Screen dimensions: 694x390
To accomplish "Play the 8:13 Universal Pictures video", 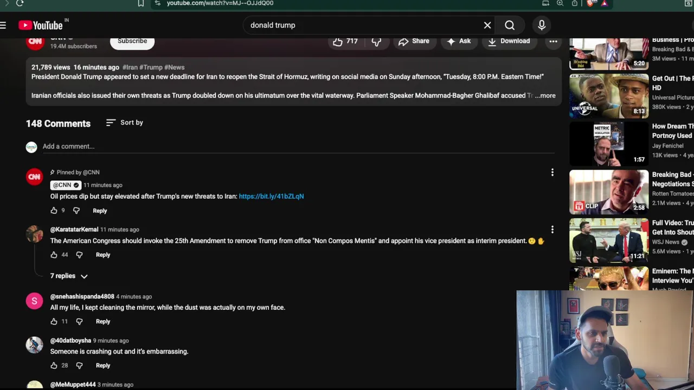I will pyautogui.click(x=609, y=96).
